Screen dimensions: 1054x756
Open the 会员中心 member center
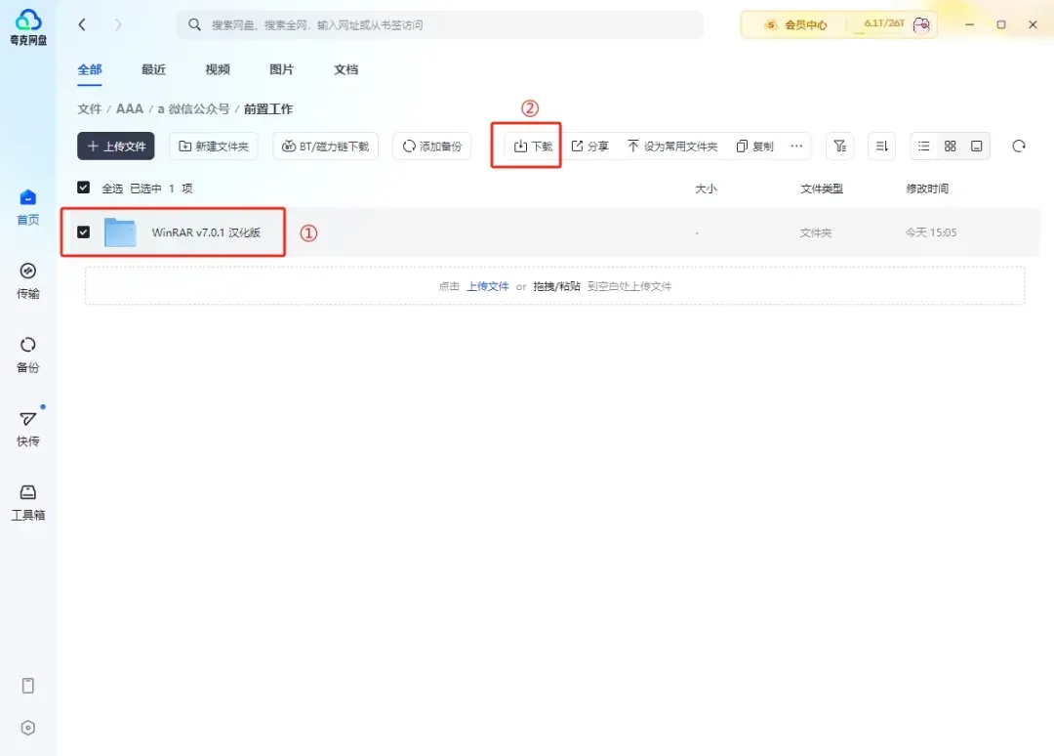point(796,24)
